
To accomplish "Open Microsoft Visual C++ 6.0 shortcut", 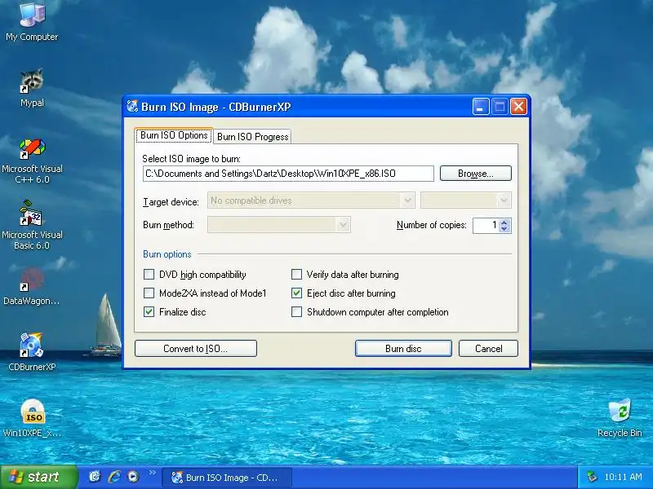I will click(32, 161).
